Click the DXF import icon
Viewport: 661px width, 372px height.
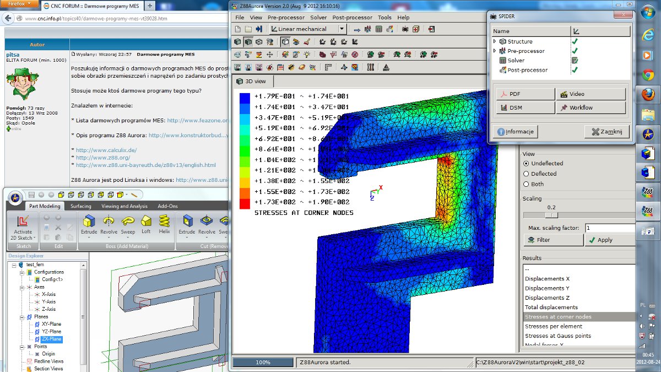click(x=259, y=67)
